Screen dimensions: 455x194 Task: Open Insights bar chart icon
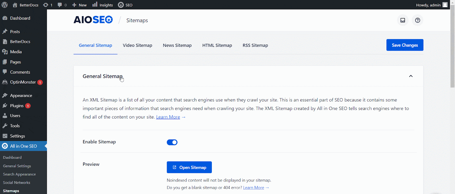pos(95,5)
